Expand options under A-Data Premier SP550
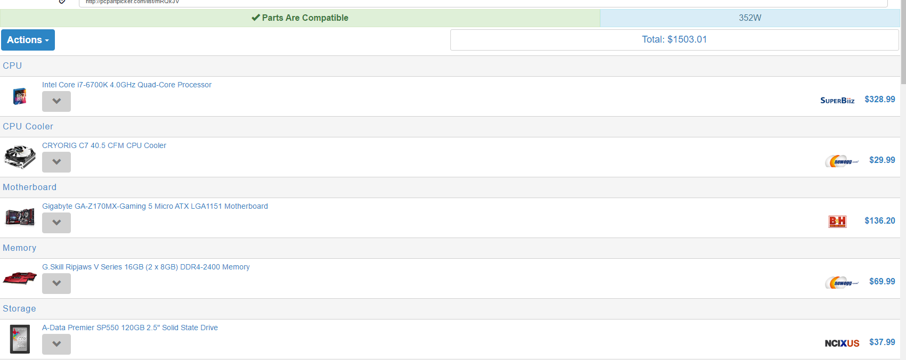 click(56, 344)
